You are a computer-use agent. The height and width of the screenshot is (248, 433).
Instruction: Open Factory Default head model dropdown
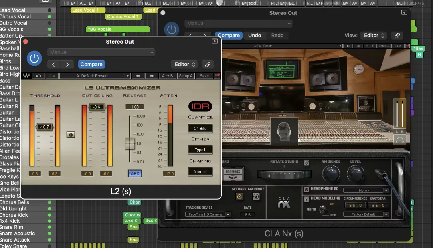pyautogui.click(x=366, y=214)
